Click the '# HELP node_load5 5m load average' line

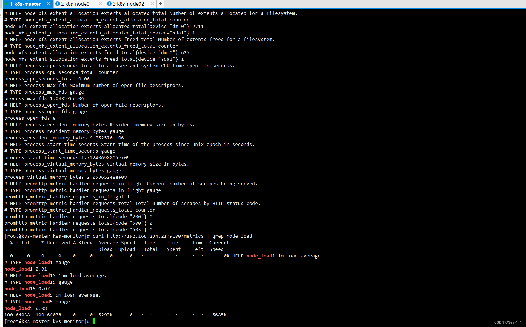[53, 295]
